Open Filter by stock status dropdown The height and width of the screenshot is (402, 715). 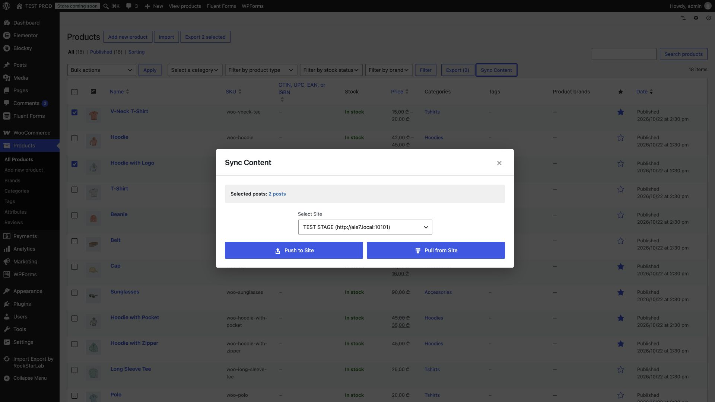click(x=331, y=70)
